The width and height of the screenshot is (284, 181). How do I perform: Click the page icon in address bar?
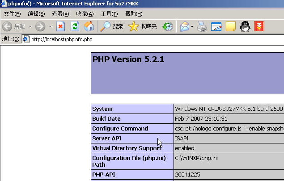(x=26, y=39)
